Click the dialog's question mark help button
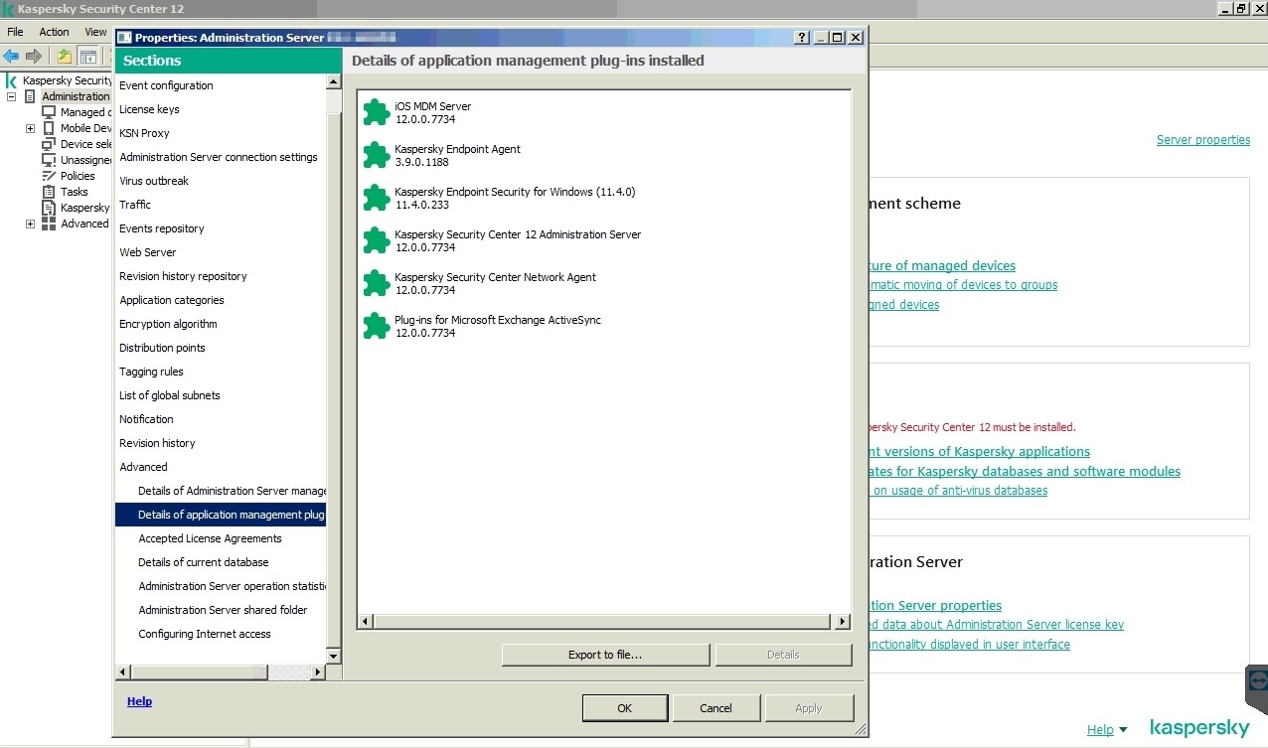 (x=803, y=38)
